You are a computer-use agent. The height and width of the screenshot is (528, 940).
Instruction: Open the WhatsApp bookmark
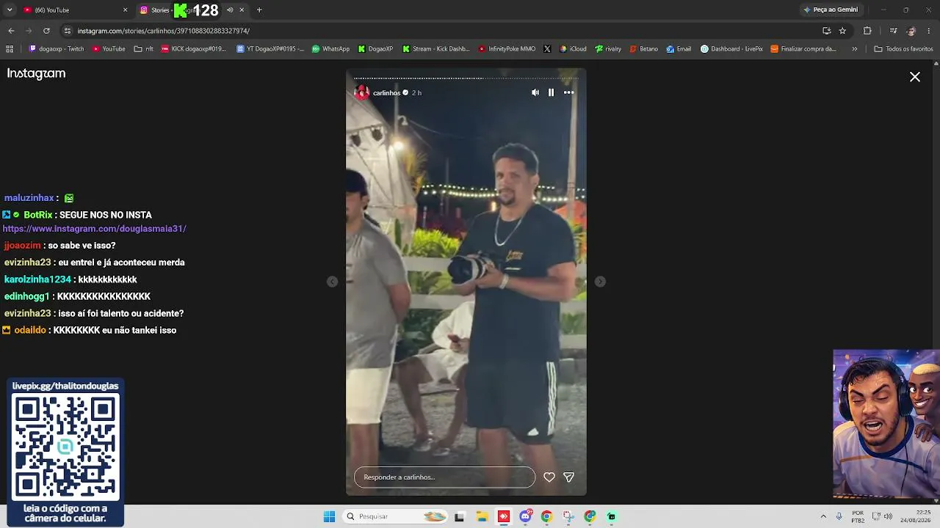click(x=330, y=49)
